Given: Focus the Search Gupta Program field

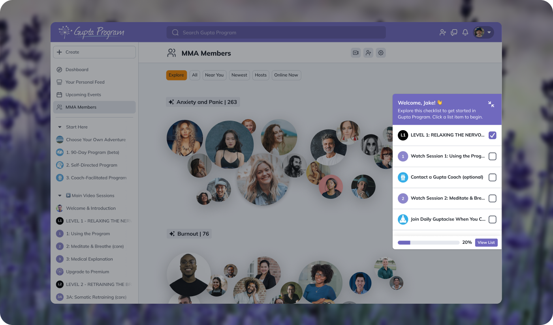Looking at the screenshot, I should pyautogui.click(x=276, y=32).
